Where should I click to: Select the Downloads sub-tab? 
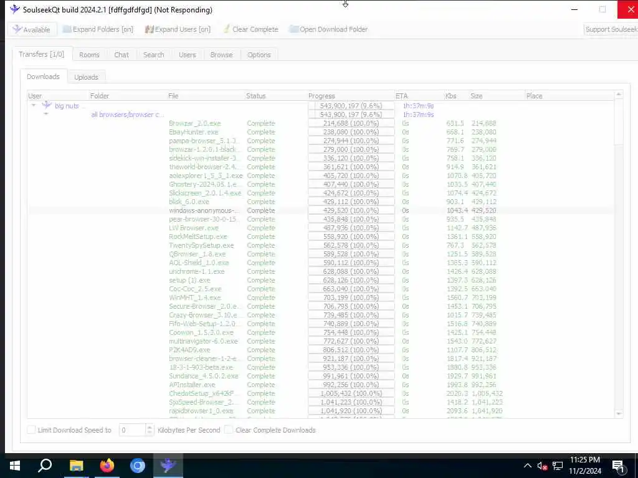(43, 77)
